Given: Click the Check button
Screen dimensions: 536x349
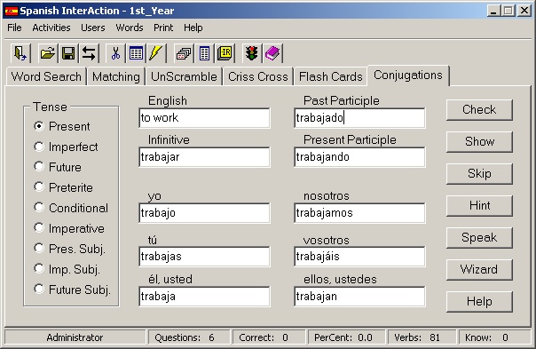Looking at the screenshot, I should coord(479,110).
